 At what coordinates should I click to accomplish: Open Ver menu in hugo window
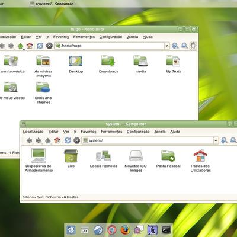(39, 37)
